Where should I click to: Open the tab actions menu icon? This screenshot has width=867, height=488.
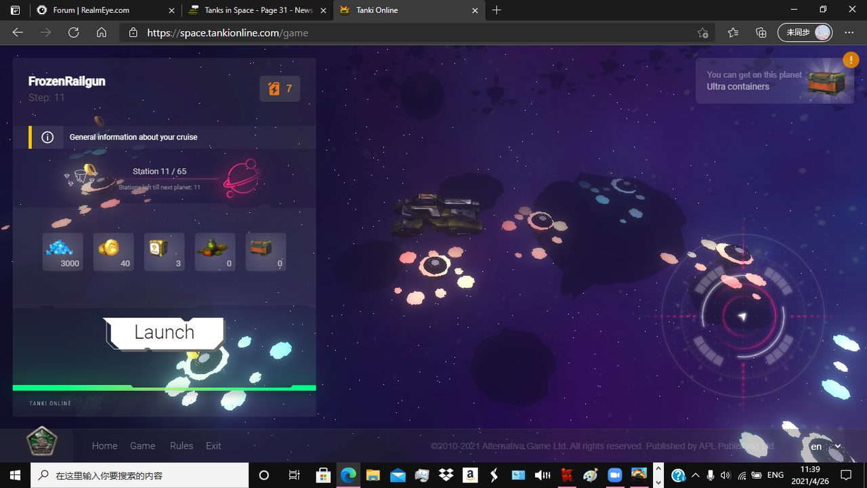click(x=15, y=10)
